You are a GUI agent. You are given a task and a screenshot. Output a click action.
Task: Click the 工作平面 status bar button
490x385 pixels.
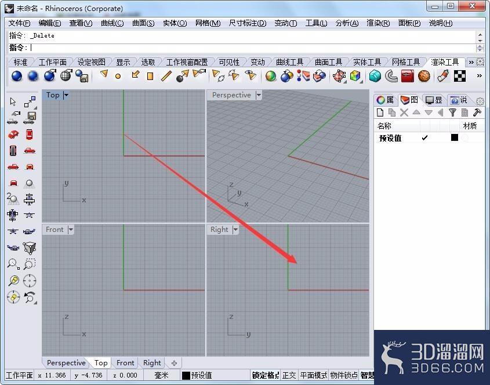[x=19, y=375]
